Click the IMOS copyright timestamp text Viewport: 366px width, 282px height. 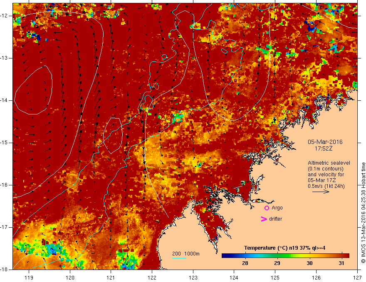[363, 213]
